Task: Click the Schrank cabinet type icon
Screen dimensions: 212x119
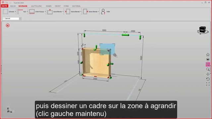Action: coord(5,12)
